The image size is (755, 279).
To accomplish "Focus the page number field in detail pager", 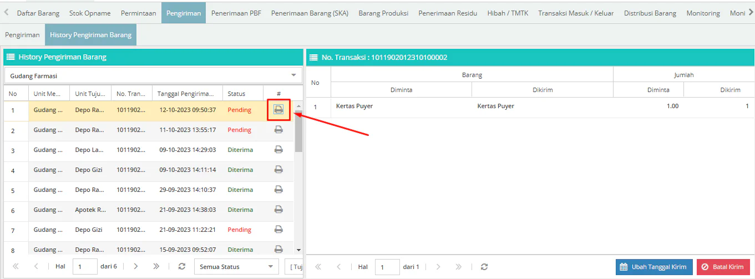I will point(387,267).
